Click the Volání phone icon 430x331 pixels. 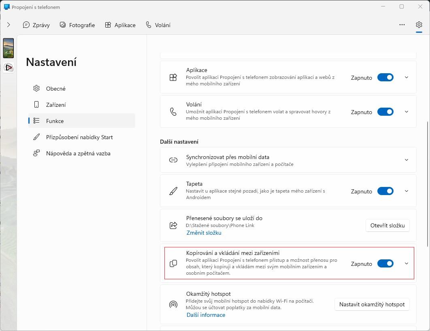(148, 25)
